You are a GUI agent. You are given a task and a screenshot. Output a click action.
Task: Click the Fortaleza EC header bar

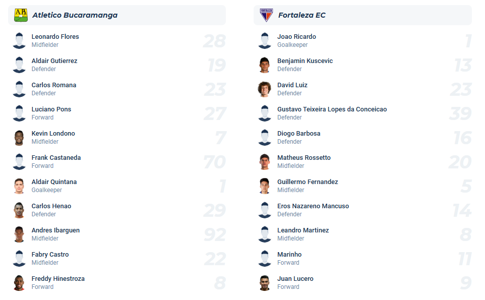point(361,15)
